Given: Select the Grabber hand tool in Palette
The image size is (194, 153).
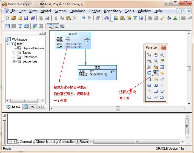Looking at the screenshot, I should (156, 55).
